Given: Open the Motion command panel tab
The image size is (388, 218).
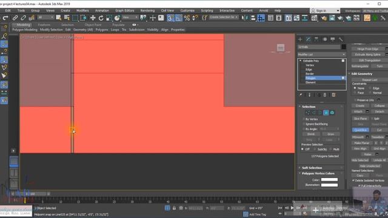Looking at the screenshot, I should [x=325, y=39].
